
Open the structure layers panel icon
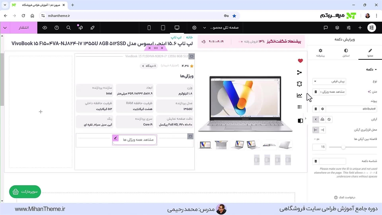click(337, 27)
